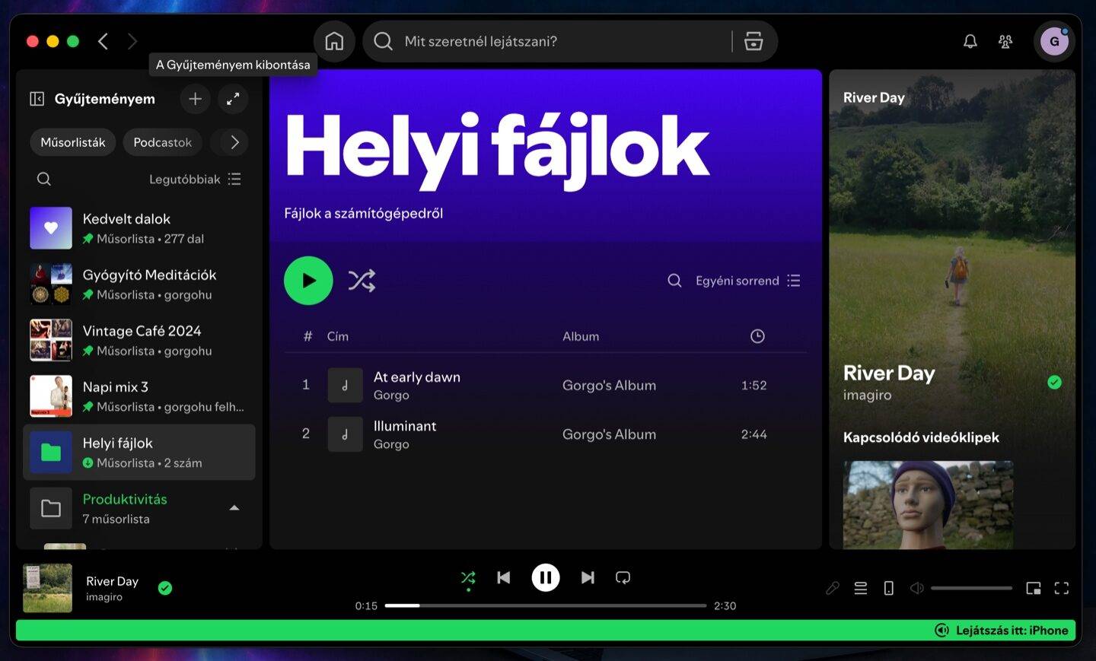This screenshot has height=661, width=1096.
Task: Open the imagiro artist link in player bar
Action: (x=104, y=597)
